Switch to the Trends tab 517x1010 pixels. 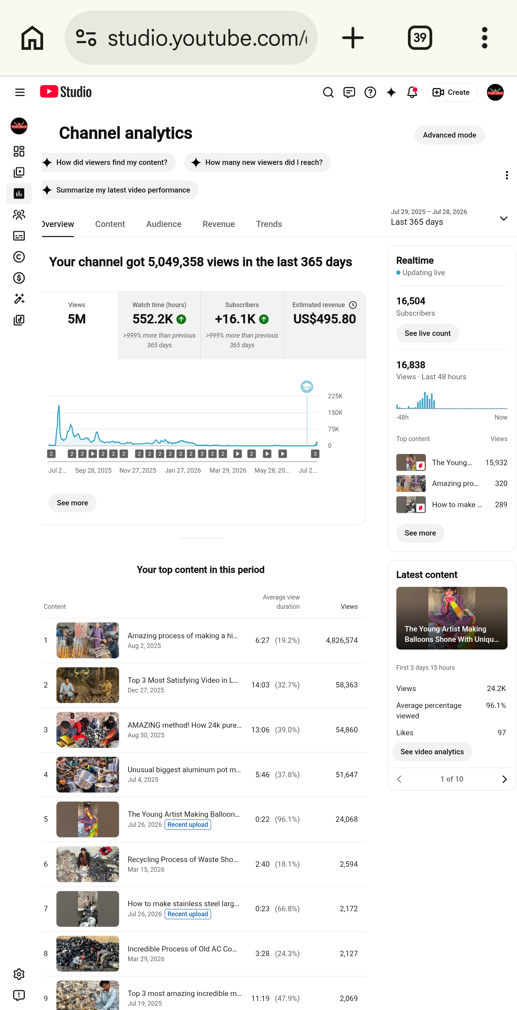tap(269, 224)
